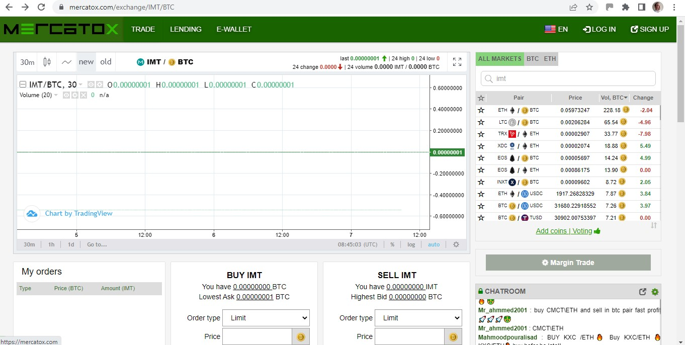This screenshot has height=345, width=685.
Task: Open Sell order type dropdown
Action: tap(418, 318)
